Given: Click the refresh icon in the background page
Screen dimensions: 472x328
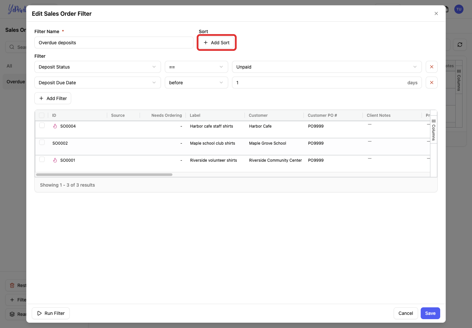Looking at the screenshot, I should (x=460, y=45).
